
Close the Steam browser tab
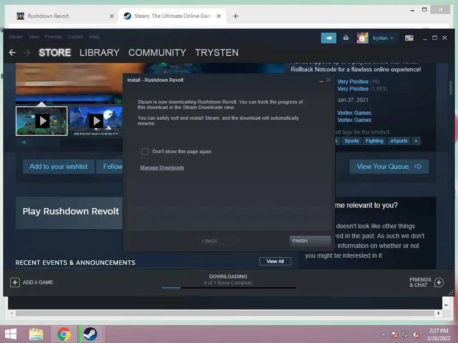pos(218,16)
